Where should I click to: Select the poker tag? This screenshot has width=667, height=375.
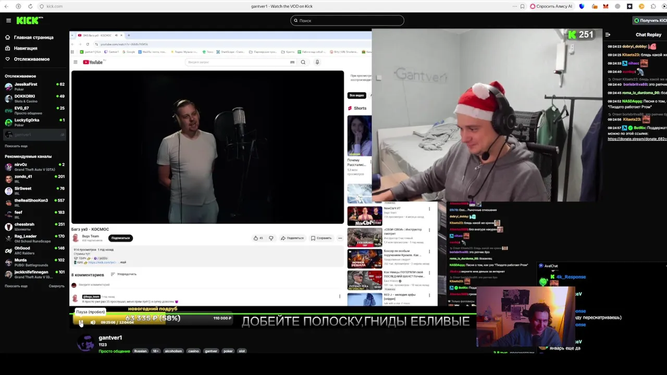228,351
